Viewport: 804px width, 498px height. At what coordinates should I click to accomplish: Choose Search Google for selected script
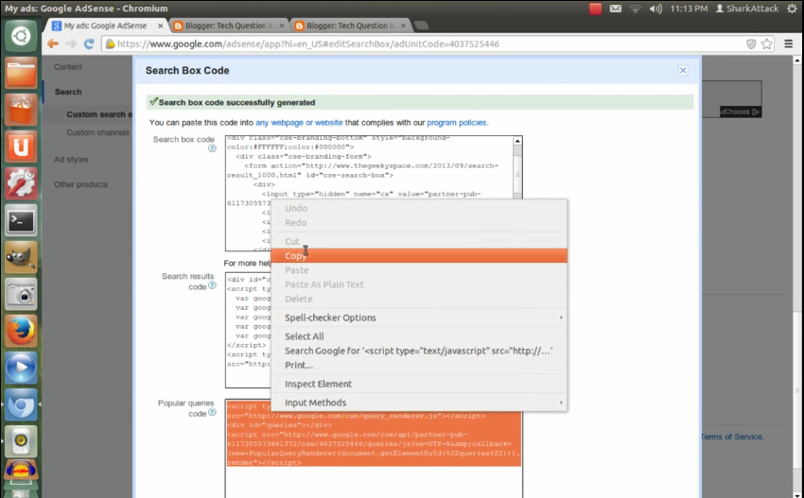(x=419, y=351)
